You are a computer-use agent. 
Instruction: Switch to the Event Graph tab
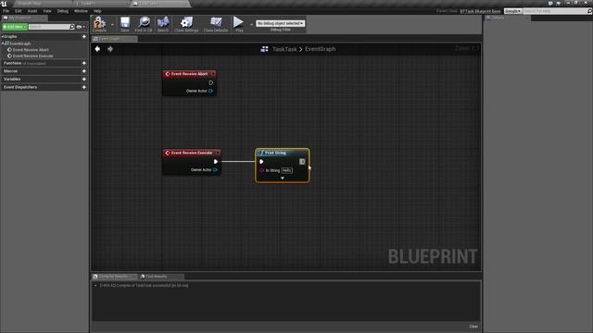113,39
